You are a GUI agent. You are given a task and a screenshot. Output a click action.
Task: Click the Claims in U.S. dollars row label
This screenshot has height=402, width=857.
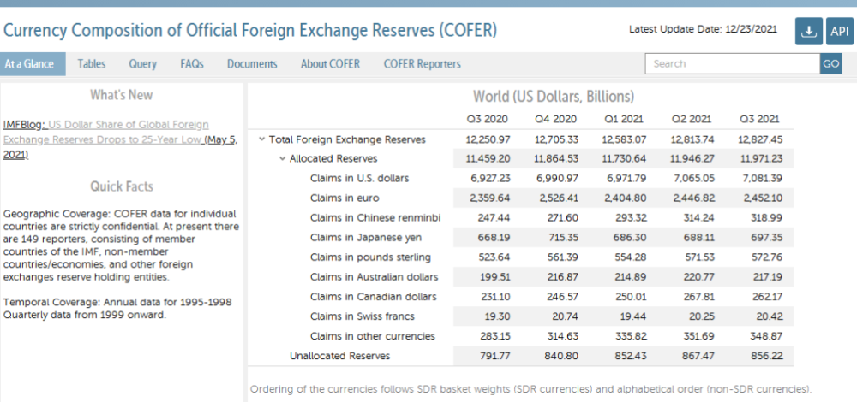tap(359, 179)
